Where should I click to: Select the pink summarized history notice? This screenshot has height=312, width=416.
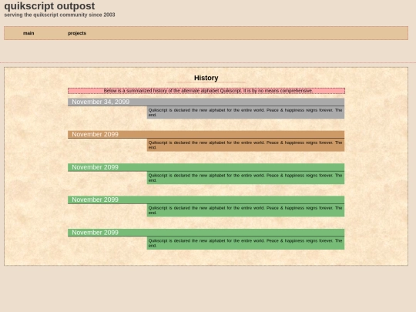(206, 91)
